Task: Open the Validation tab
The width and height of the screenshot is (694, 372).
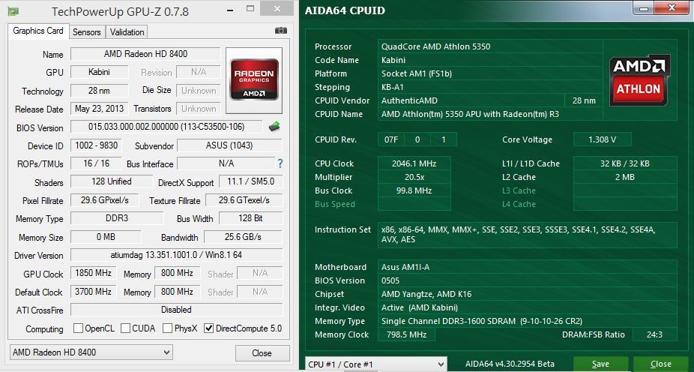Action: pos(127,32)
